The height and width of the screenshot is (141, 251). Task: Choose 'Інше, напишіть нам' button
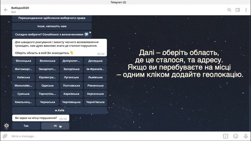click(x=52, y=26)
